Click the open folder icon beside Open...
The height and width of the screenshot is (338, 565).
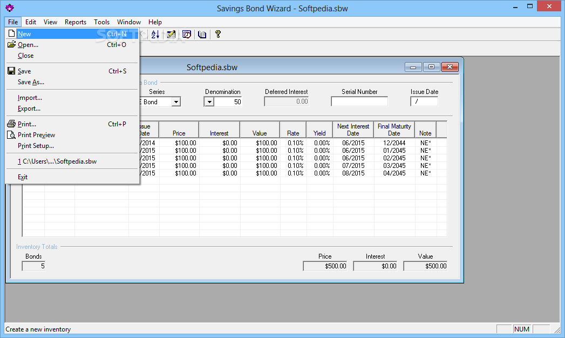[x=11, y=44]
